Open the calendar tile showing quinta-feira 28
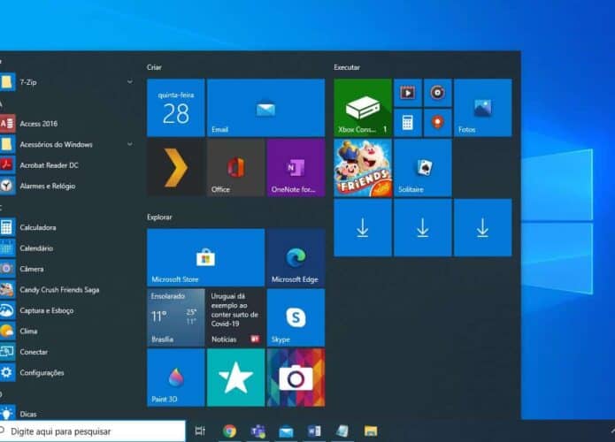Screen dimensions: 615x442 176,108
